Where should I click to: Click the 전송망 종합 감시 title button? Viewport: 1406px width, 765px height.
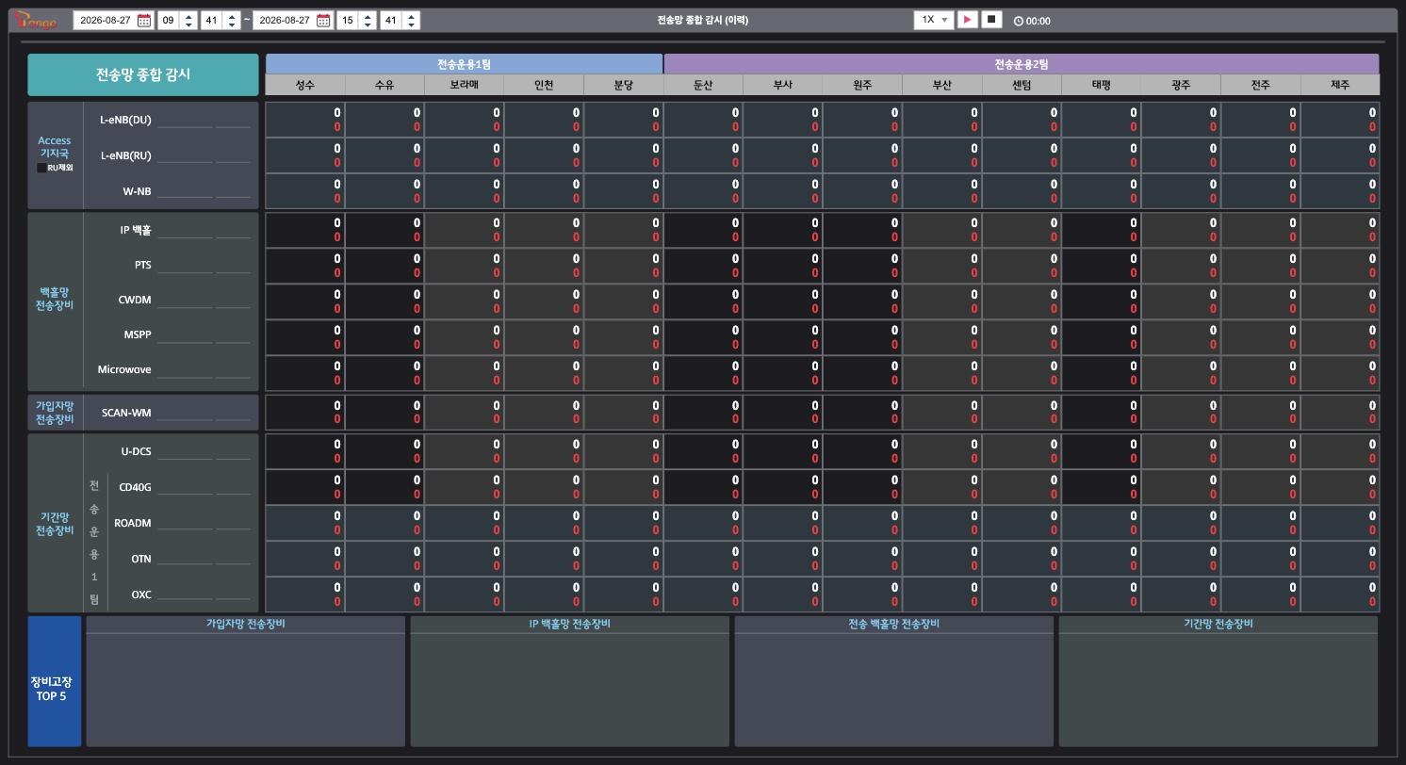coord(143,74)
